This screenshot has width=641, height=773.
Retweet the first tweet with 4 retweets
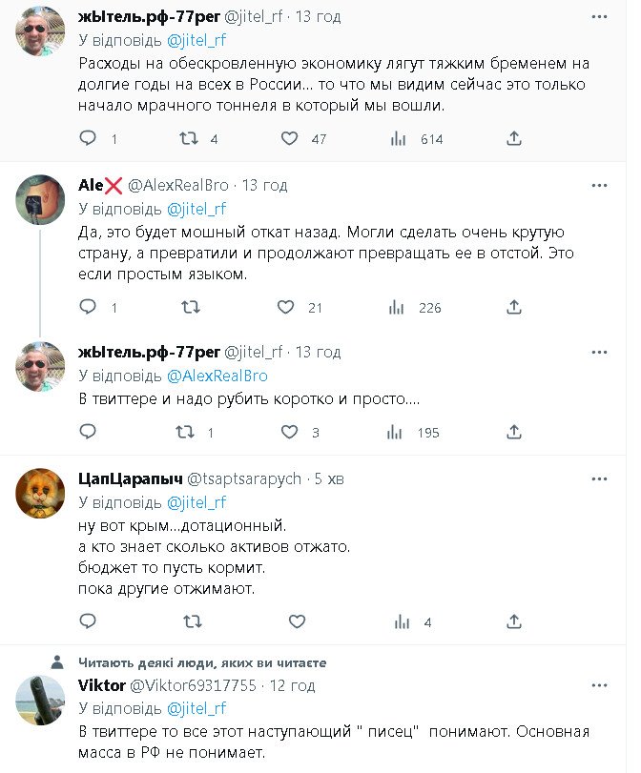(x=190, y=138)
